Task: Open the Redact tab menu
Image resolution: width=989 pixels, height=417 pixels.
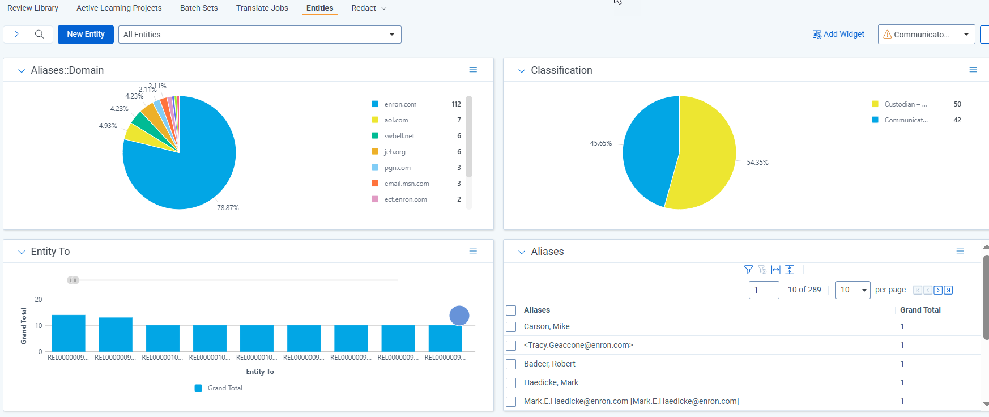Action: [x=369, y=8]
